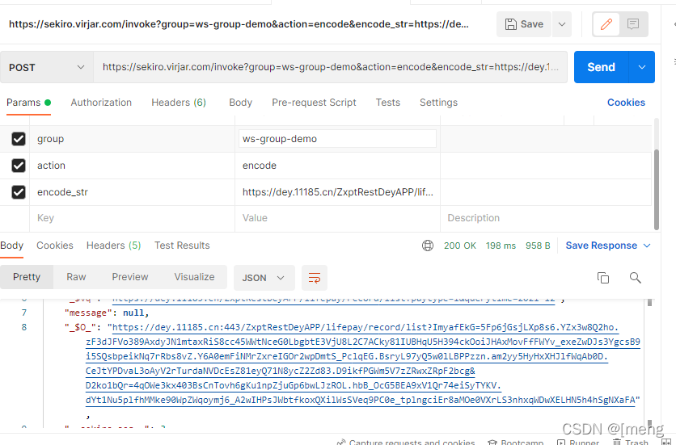This screenshot has height=445, width=676.
Task: Click the 'action' key cell
Action: pyautogui.click(x=132, y=166)
